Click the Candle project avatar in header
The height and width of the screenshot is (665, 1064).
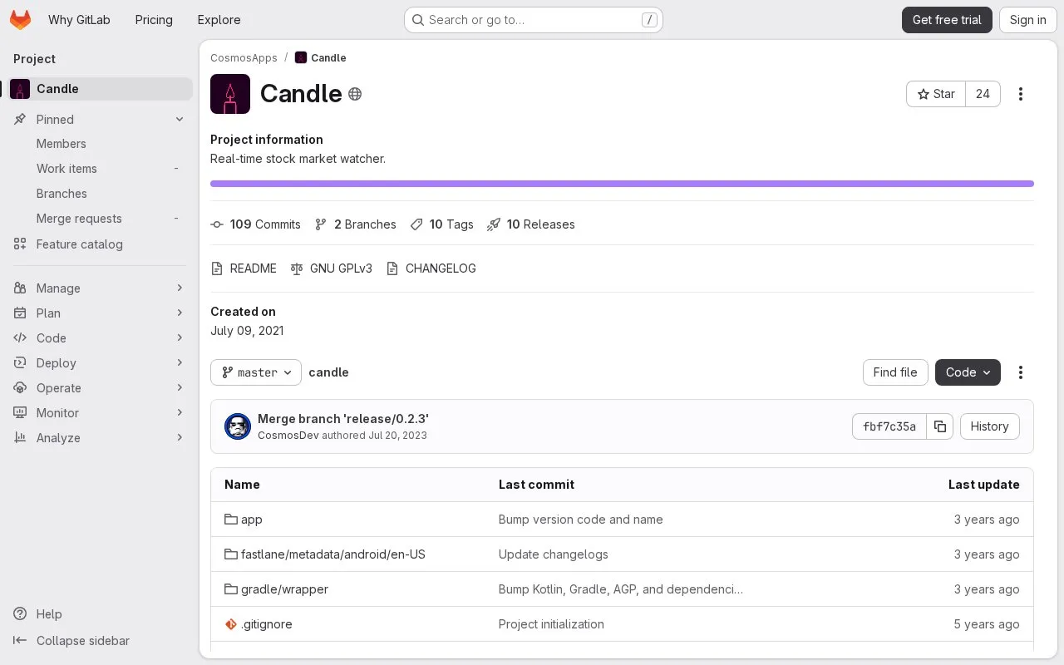(x=230, y=94)
